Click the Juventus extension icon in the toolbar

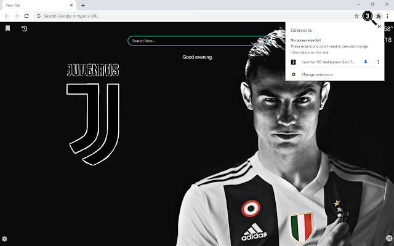(368, 16)
